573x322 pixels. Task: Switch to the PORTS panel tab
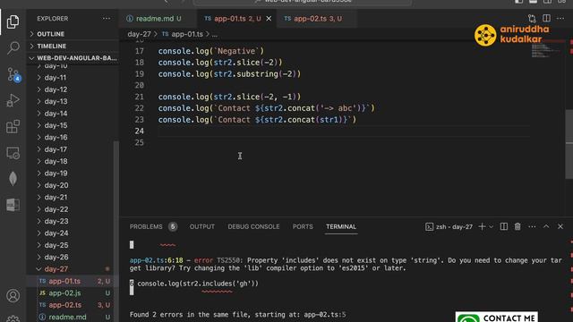[303, 226]
